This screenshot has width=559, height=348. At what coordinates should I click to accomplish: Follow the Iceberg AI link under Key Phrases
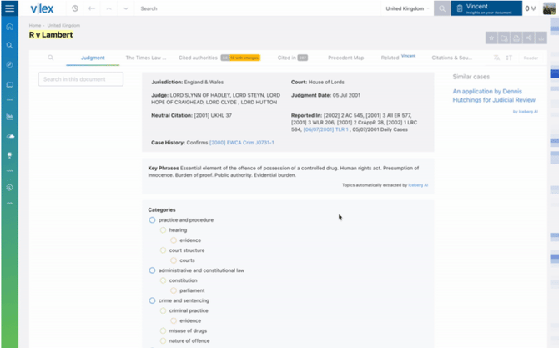click(x=418, y=185)
